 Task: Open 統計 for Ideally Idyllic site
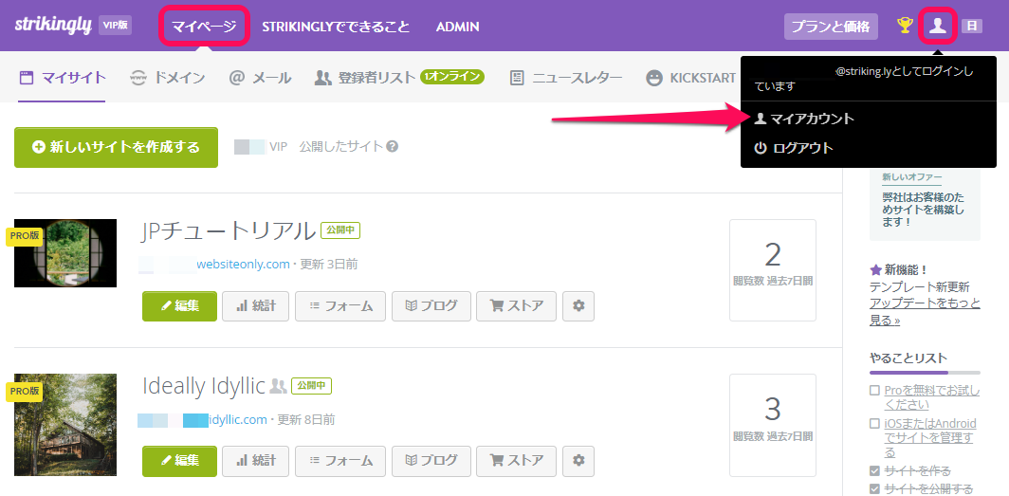click(x=255, y=461)
